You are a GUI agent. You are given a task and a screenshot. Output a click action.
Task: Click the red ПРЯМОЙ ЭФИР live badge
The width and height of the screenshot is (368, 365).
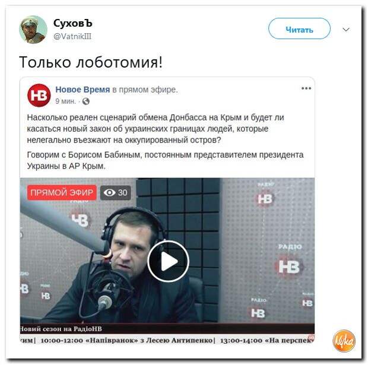(62, 193)
